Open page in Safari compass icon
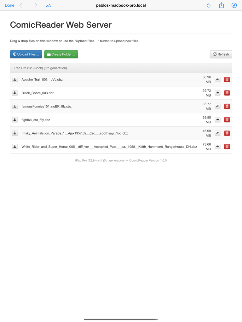This screenshot has width=242, height=322. (x=234, y=5)
